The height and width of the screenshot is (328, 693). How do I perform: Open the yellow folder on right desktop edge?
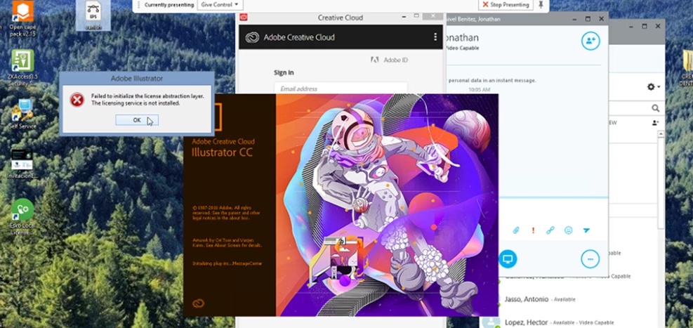click(x=687, y=66)
